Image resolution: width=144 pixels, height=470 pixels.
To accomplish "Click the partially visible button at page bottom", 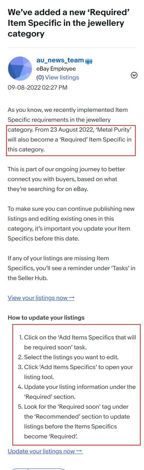I will click(38, 469).
